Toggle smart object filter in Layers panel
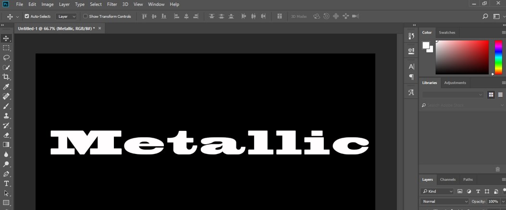The image size is (506, 210). click(x=496, y=191)
